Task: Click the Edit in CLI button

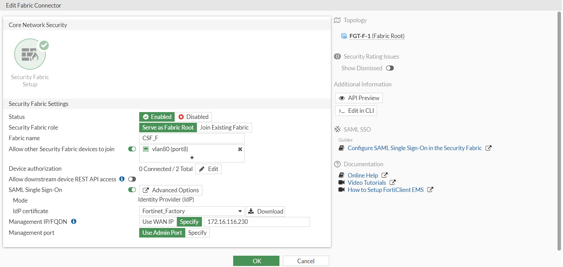Action: click(x=356, y=111)
